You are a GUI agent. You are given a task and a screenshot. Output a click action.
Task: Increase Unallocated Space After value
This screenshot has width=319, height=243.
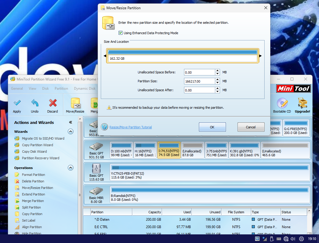(218, 89)
